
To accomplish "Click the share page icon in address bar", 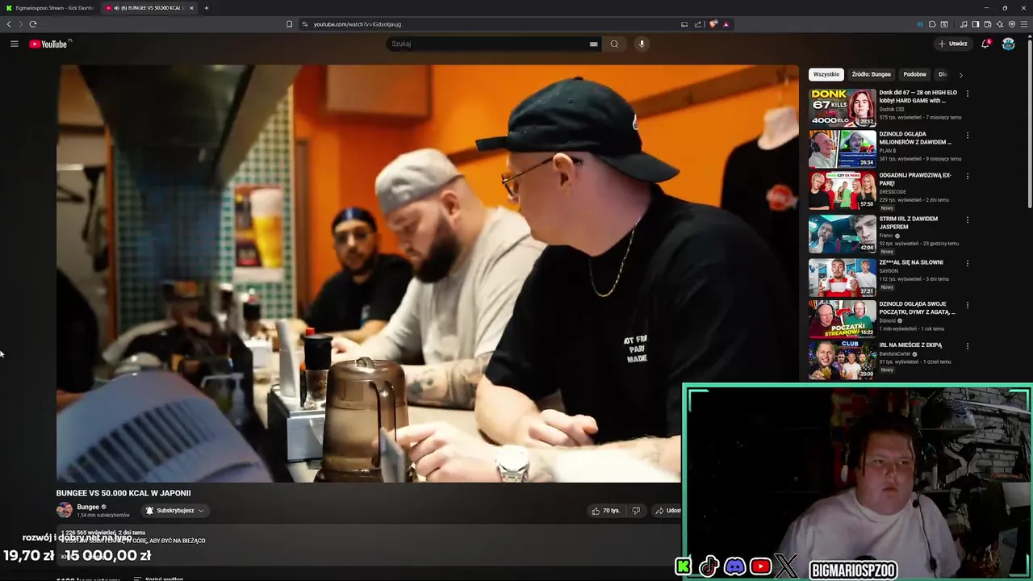I will 698,24.
